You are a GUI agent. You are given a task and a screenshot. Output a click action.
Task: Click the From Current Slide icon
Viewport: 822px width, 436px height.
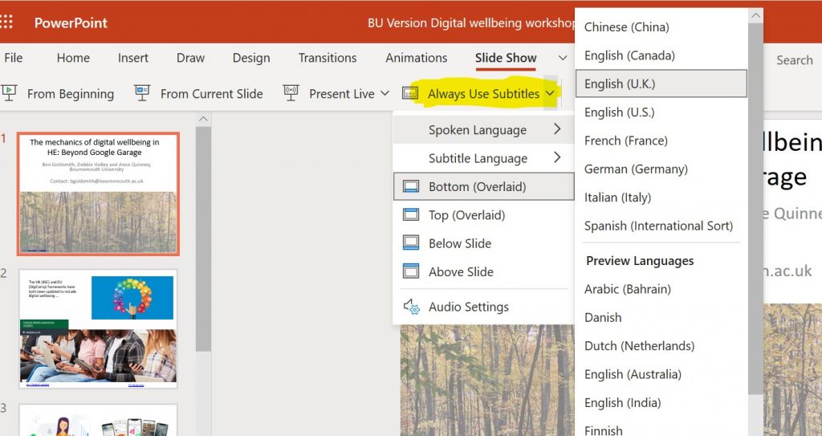coord(142,93)
